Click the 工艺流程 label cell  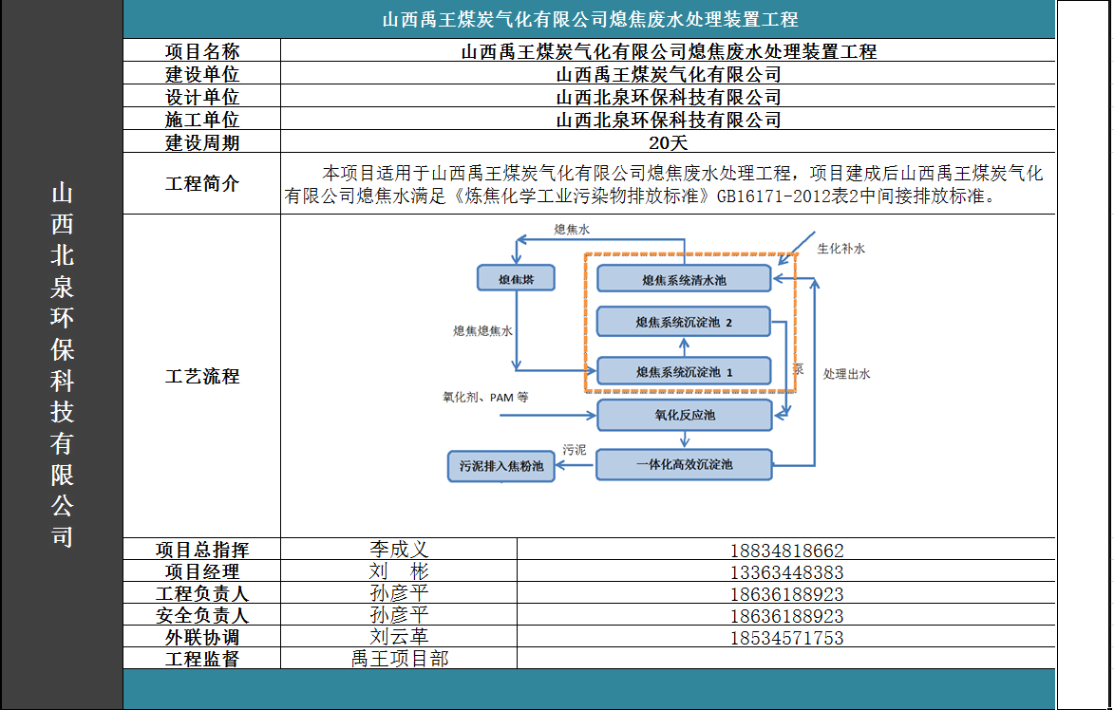click(x=201, y=376)
